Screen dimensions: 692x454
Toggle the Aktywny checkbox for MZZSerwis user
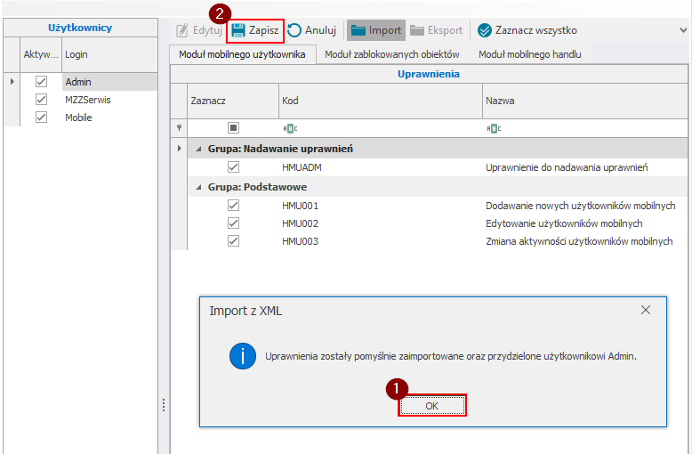coord(41,100)
